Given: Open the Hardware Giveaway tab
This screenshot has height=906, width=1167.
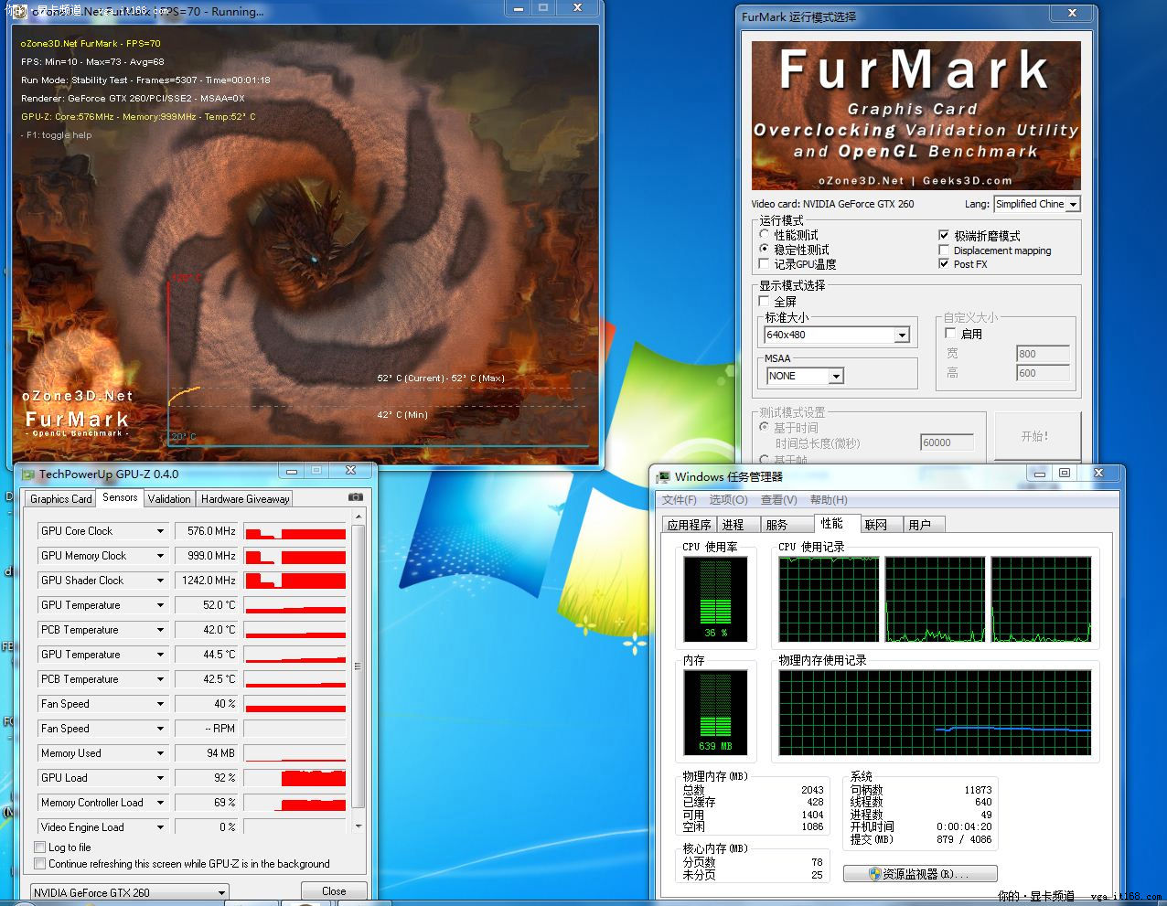Looking at the screenshot, I should tap(245, 499).
